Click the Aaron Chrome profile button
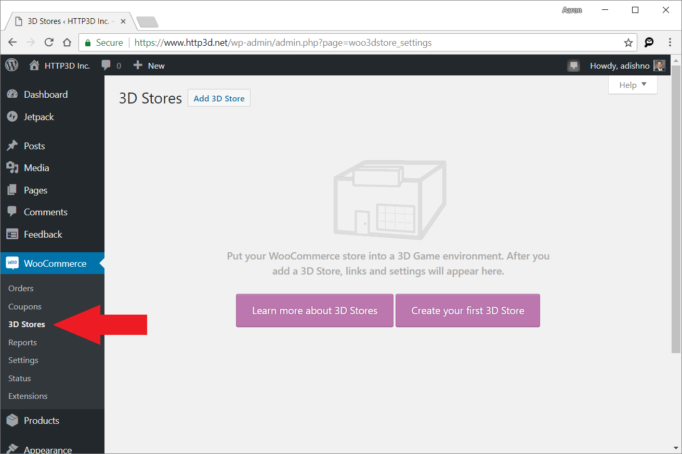Viewport: 682px width, 454px height. (572, 10)
